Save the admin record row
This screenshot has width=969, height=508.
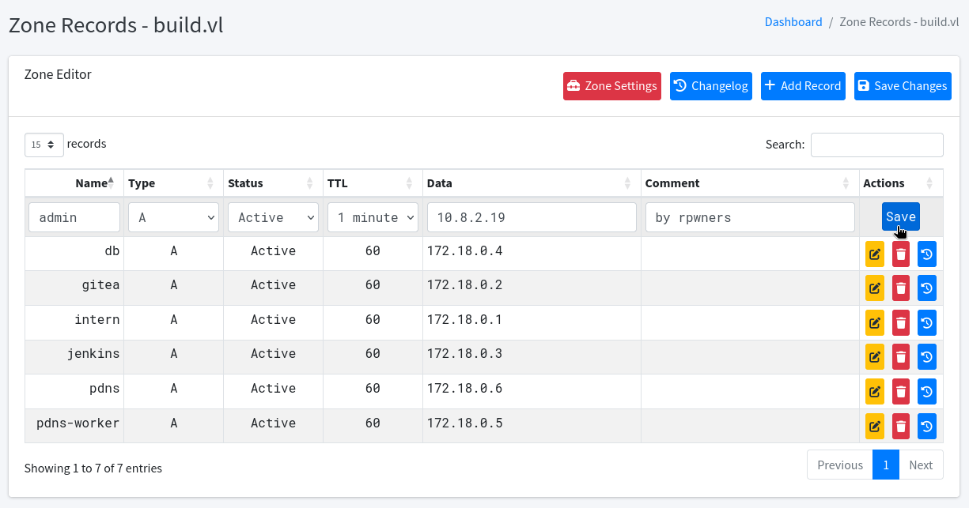901,216
